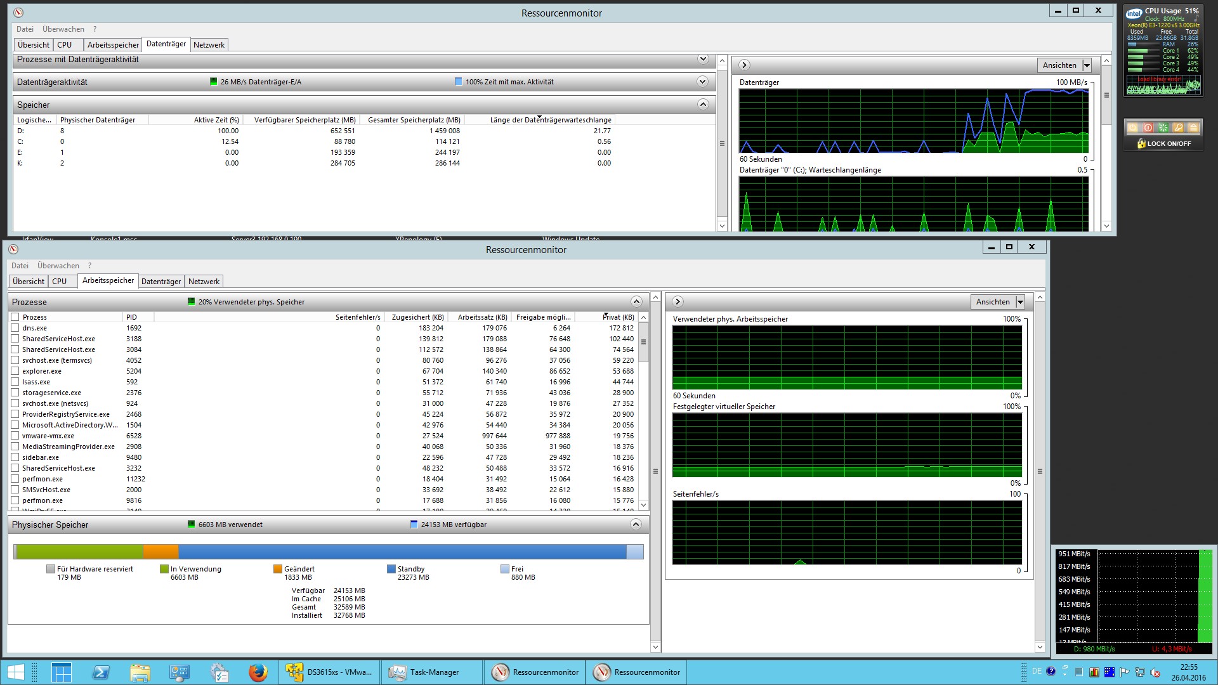Viewport: 1218px width, 685px height.
Task: Open Überwachen menu in lower window
Action: [58, 266]
